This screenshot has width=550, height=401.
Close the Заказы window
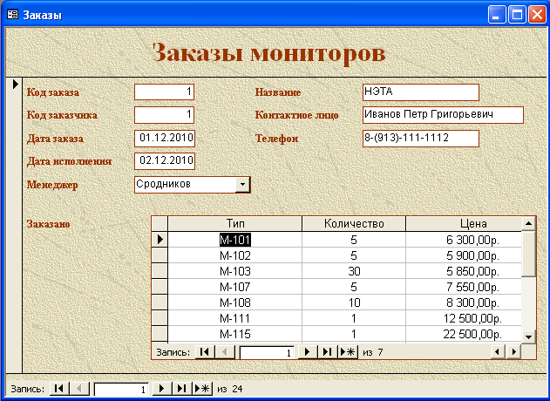click(537, 15)
